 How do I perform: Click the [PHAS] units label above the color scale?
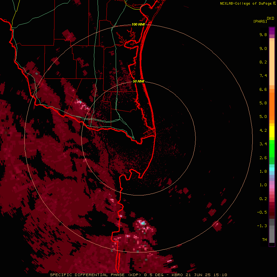(260, 21)
